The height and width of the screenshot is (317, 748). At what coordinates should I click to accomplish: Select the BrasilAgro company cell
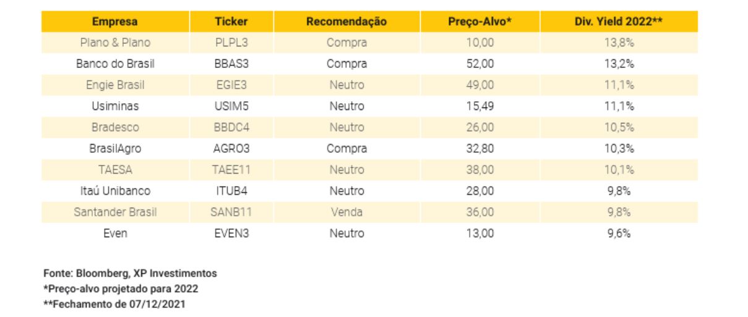click(115, 148)
